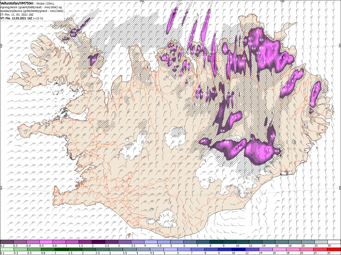This screenshot has height=255, width=341.
Task: Click the "0.1" label in rain legend
Action: point(2,253)
